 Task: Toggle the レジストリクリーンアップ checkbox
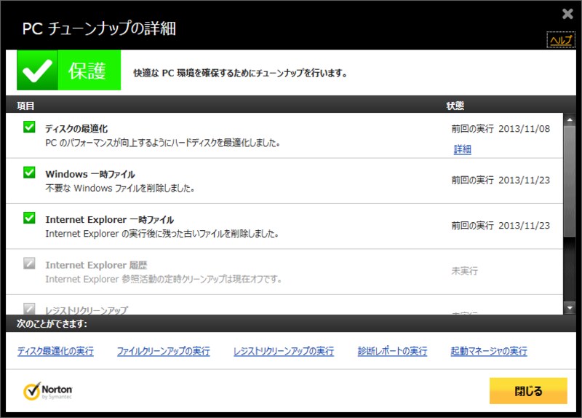tap(29, 308)
